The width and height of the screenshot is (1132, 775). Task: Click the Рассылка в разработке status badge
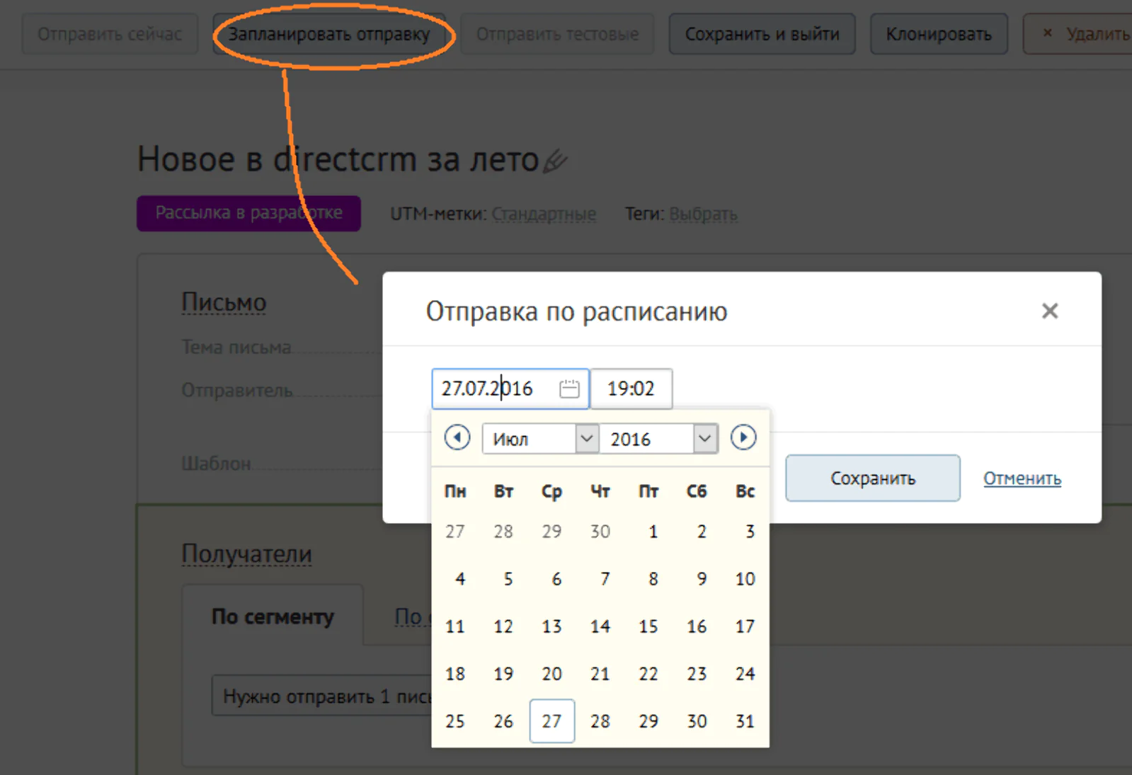tap(248, 213)
